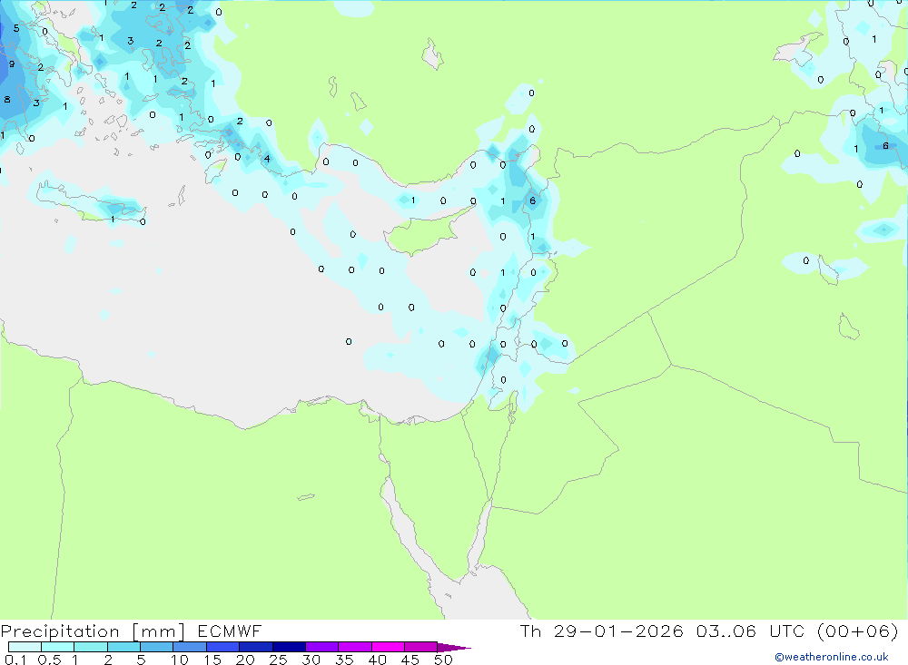The height and width of the screenshot is (665, 908).
Task: Click the "ECMWF" model label
Action: coord(230,631)
